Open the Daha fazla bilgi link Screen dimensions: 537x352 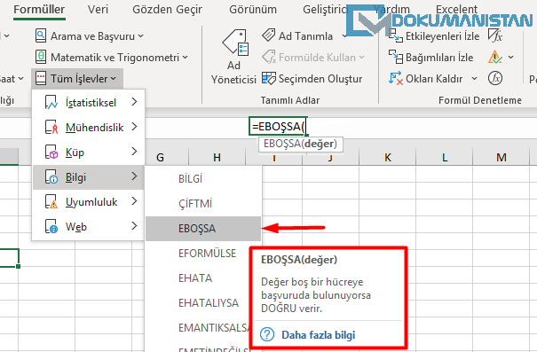pyautogui.click(x=318, y=334)
